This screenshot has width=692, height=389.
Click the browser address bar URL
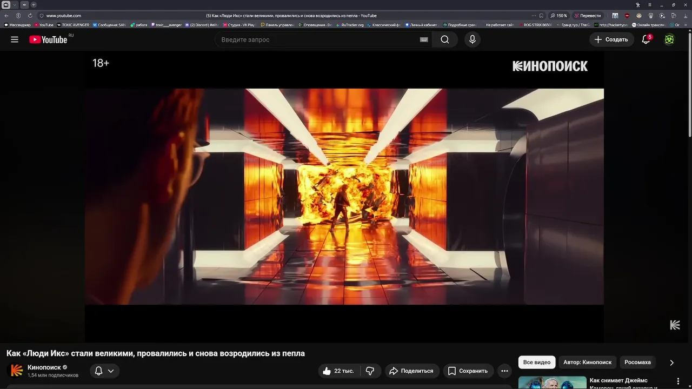coord(64,16)
